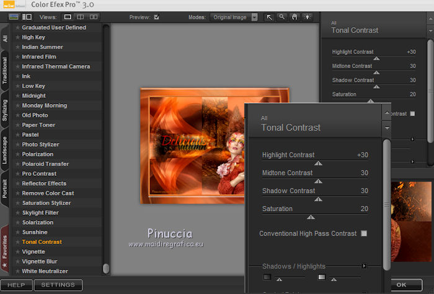Star the White Neutralizer filter as favorite
Screen dimensions: 434x294
coord(17,271)
